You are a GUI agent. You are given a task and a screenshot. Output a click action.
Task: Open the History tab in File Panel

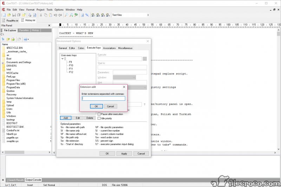(x=35, y=30)
